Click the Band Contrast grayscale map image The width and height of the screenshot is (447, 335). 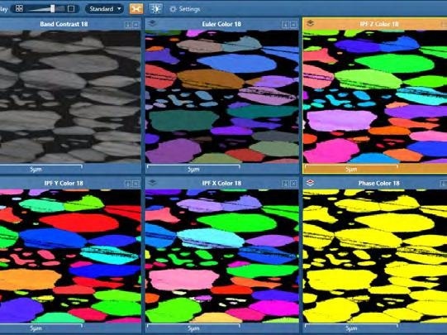(x=70, y=97)
